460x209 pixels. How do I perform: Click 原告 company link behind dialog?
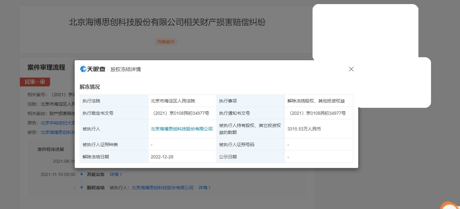click(58, 123)
